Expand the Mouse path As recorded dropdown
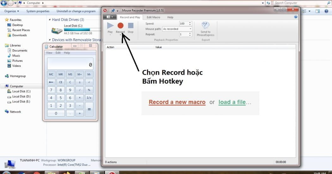 (x=190, y=29)
